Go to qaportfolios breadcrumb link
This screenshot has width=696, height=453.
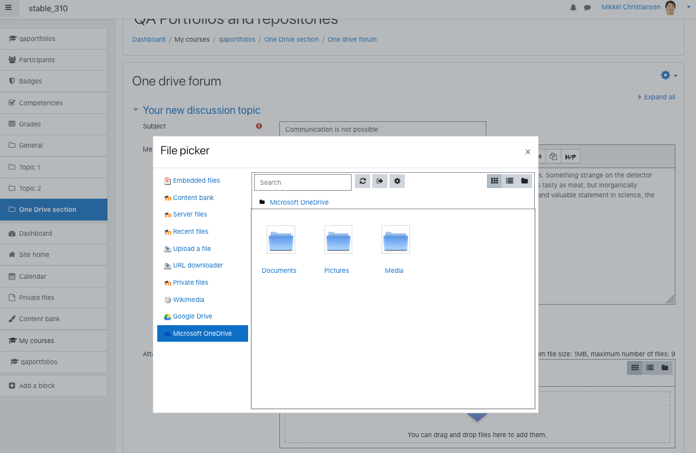[237, 40]
